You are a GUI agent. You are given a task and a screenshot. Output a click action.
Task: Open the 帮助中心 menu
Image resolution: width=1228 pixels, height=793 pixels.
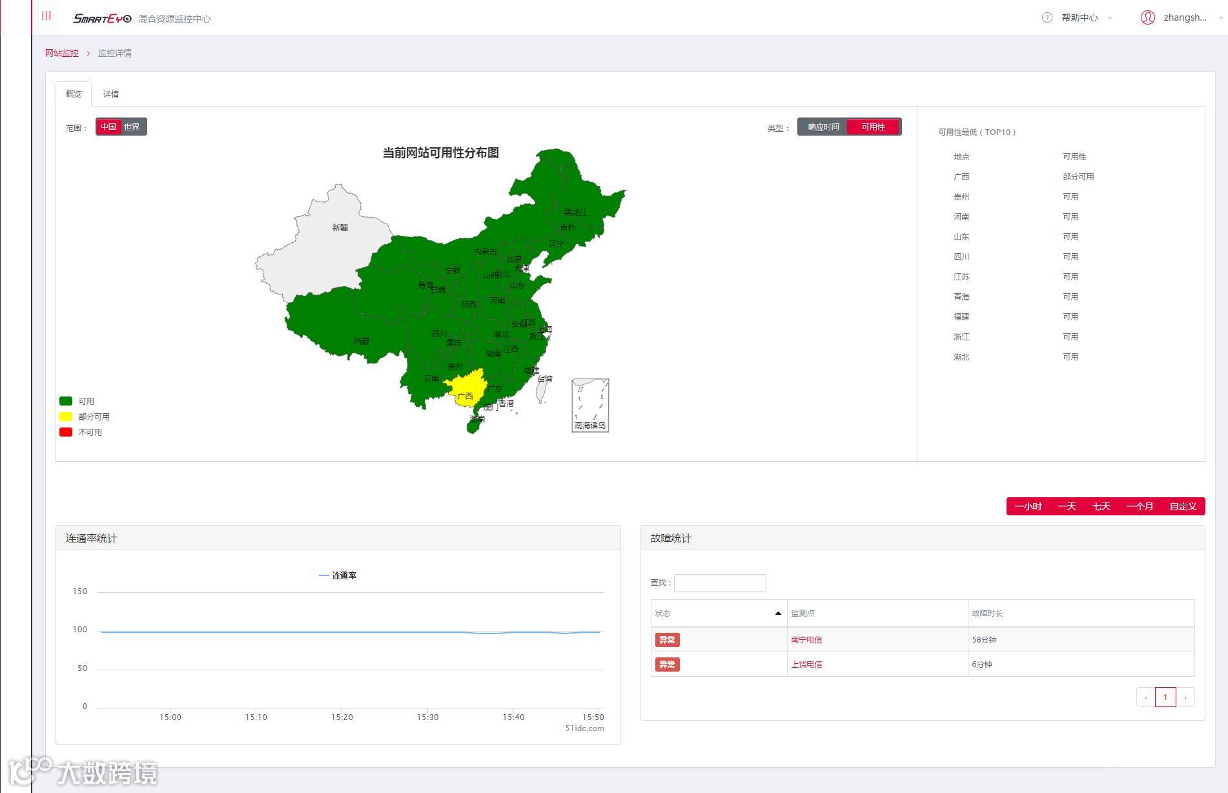[1080, 17]
